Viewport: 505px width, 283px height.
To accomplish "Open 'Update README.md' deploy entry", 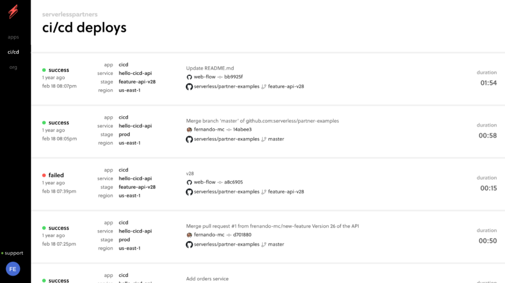I will coord(210,68).
